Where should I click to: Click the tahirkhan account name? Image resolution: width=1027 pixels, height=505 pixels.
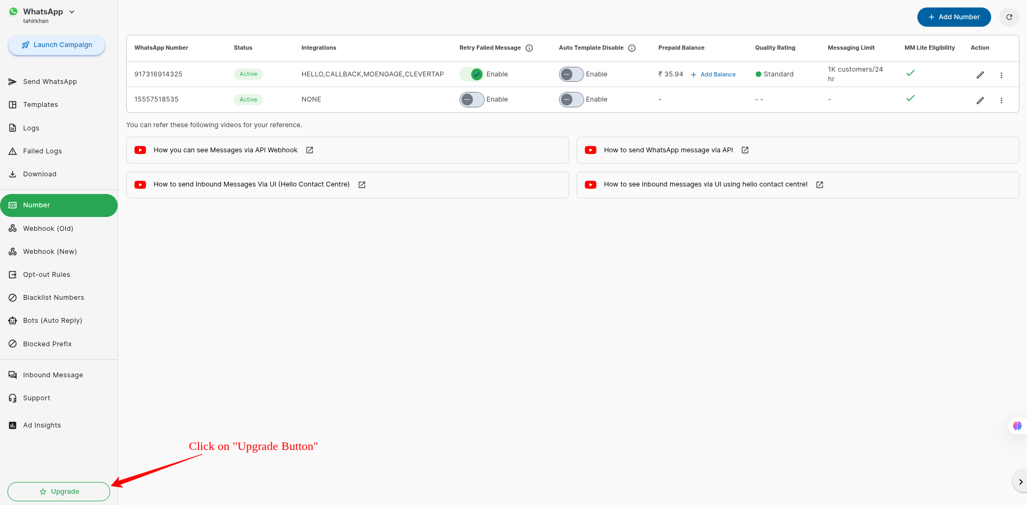tap(36, 21)
